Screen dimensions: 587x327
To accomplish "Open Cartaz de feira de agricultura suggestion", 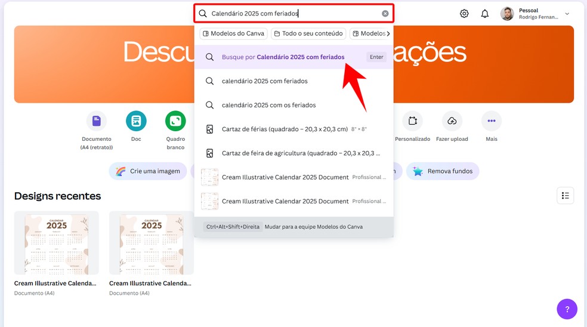I will (x=294, y=153).
